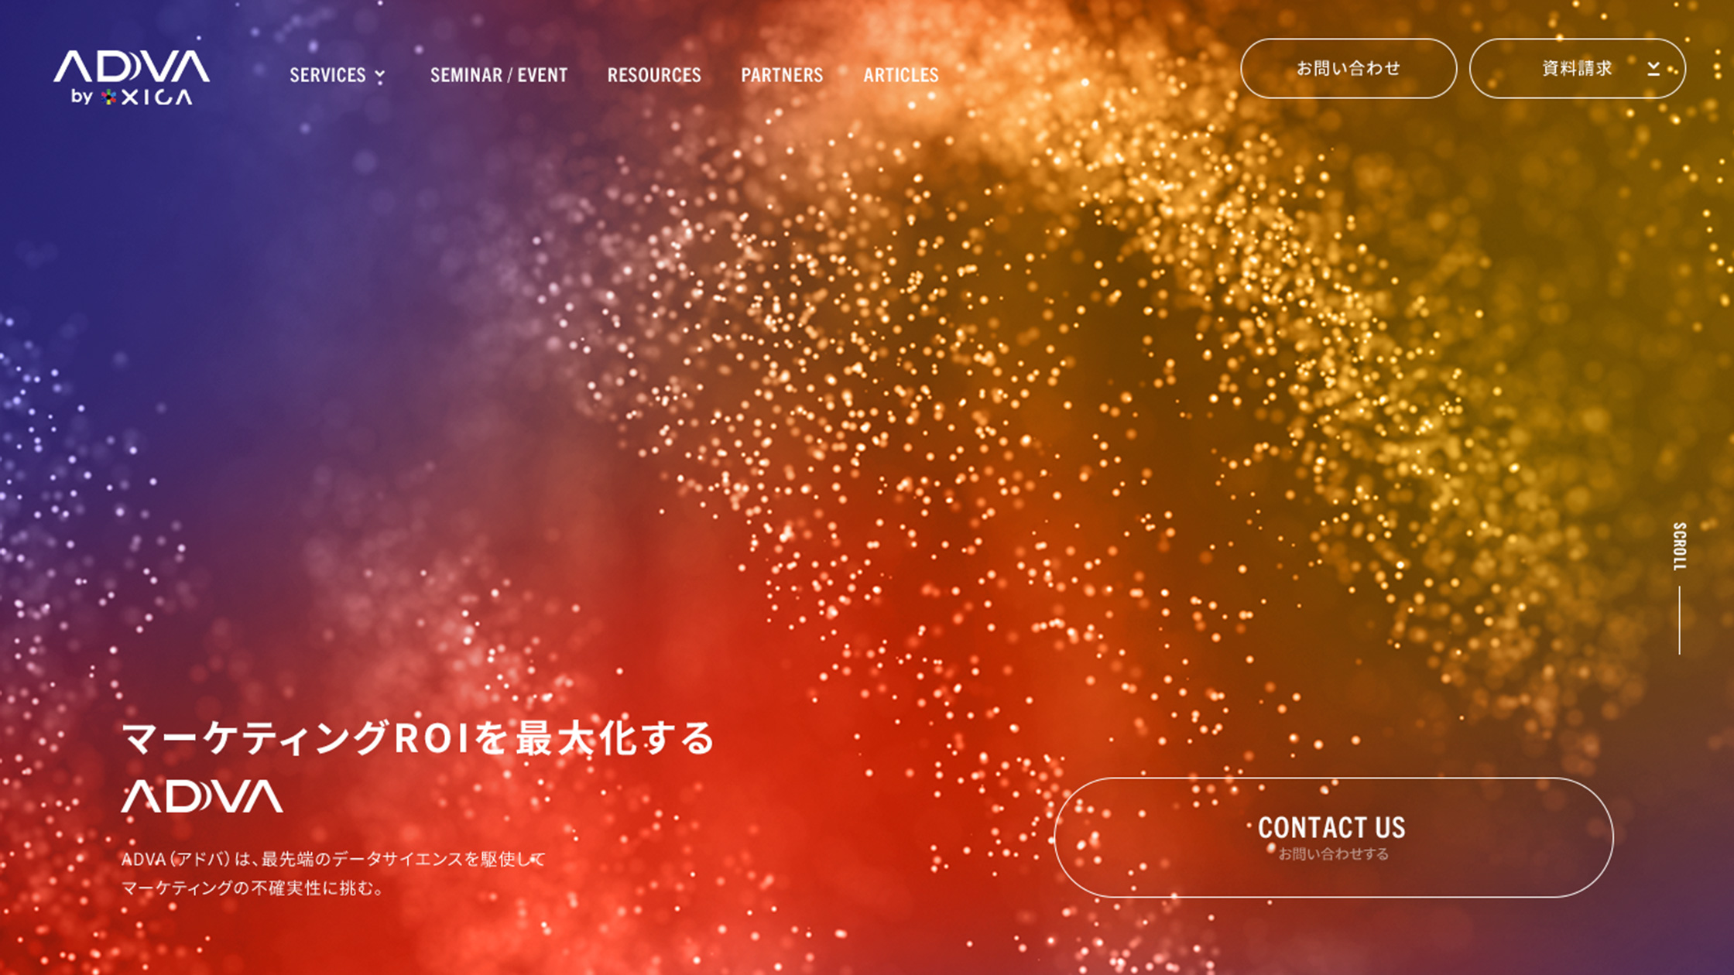
Task: Click the ADVA by XICA logo
Action: pyautogui.click(x=132, y=77)
